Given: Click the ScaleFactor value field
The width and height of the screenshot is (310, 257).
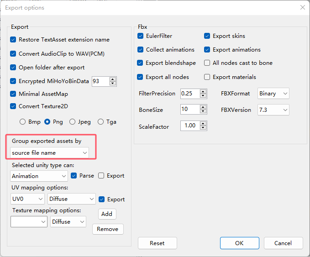Looking at the screenshot, I should coord(190,126).
